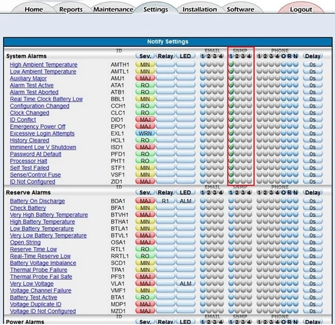The image size is (335, 325).
Task: Open the Very Low Voltage link
Action: tap(32, 284)
